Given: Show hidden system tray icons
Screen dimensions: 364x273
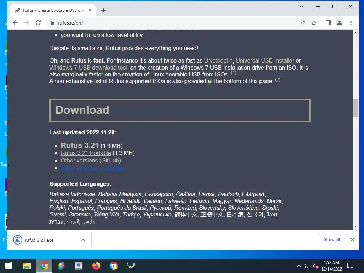Looking at the screenshot, I should (x=299, y=266).
